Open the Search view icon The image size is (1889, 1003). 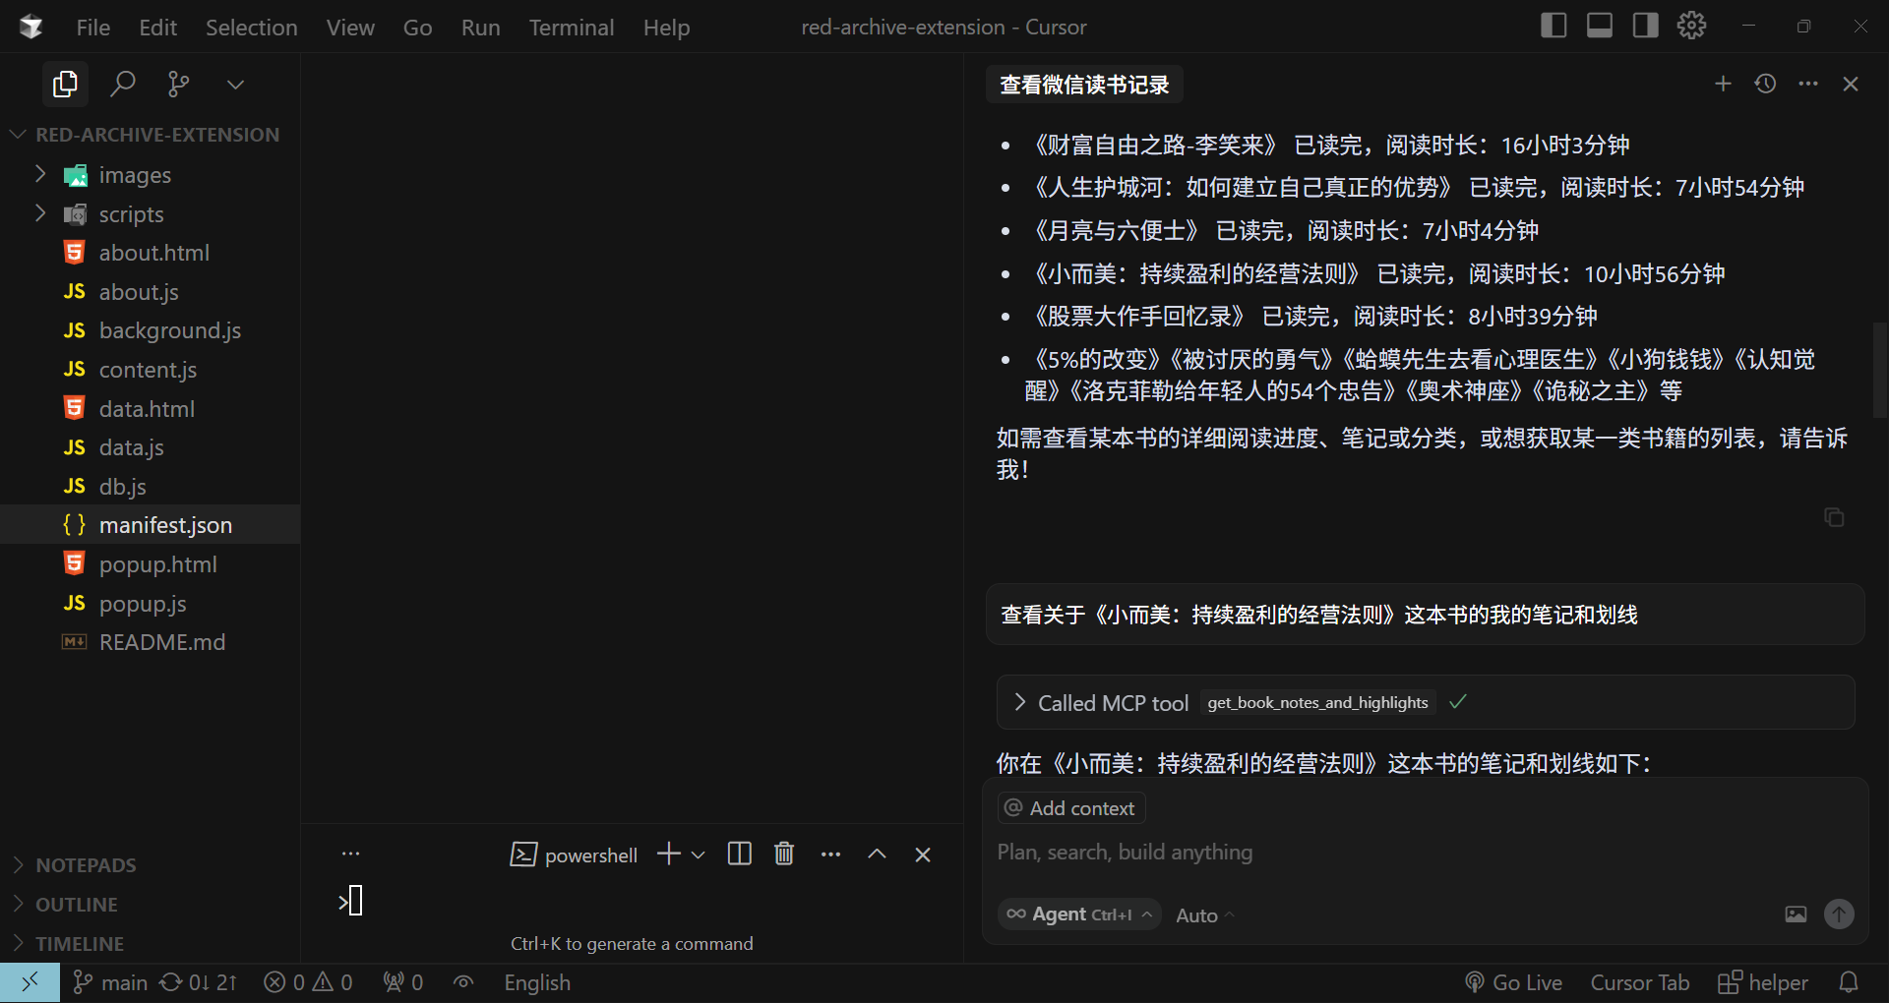123,85
